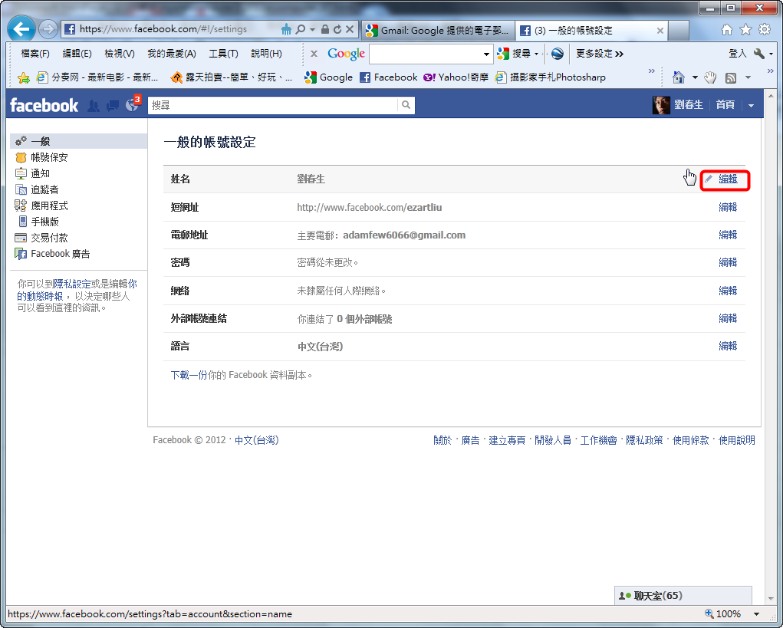Open the 我的最愛(A) menu

[171, 54]
